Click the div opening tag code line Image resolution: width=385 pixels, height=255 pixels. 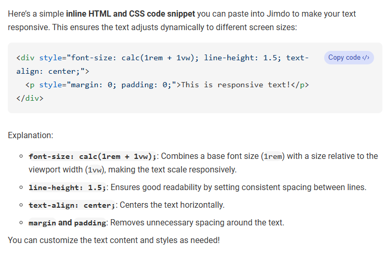point(162,58)
